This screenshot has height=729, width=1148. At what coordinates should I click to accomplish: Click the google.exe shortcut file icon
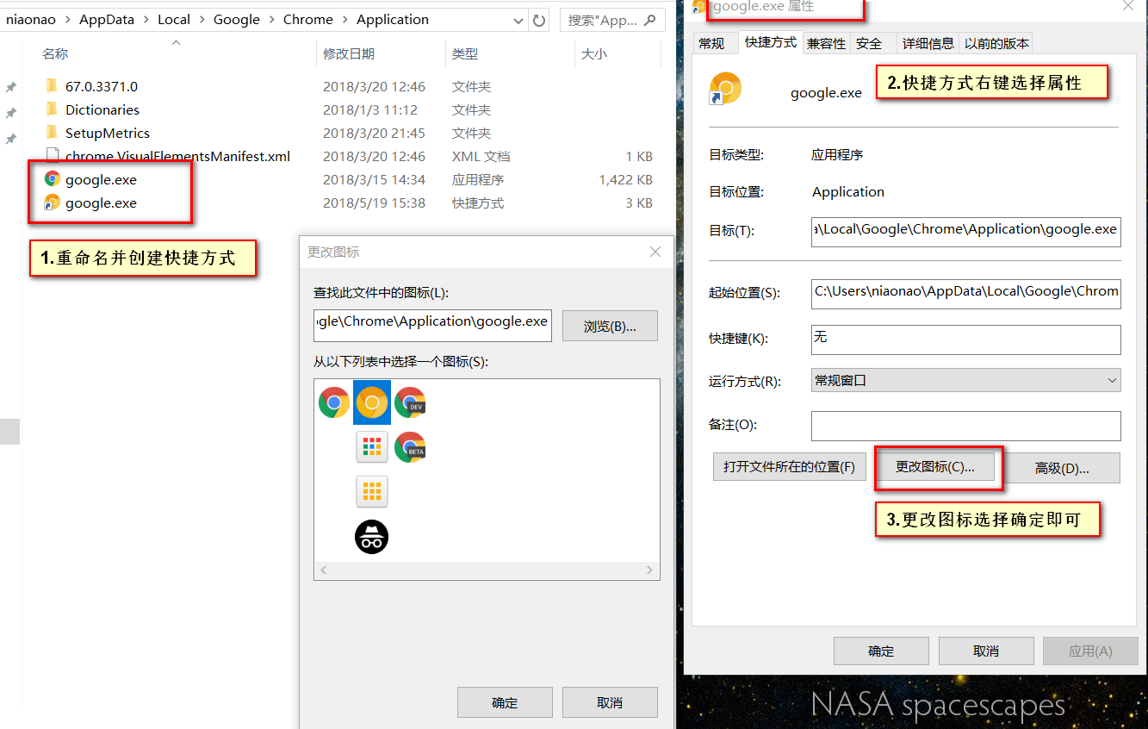[53, 202]
